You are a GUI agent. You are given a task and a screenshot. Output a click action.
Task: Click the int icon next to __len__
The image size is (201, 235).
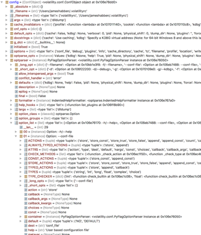21,127
